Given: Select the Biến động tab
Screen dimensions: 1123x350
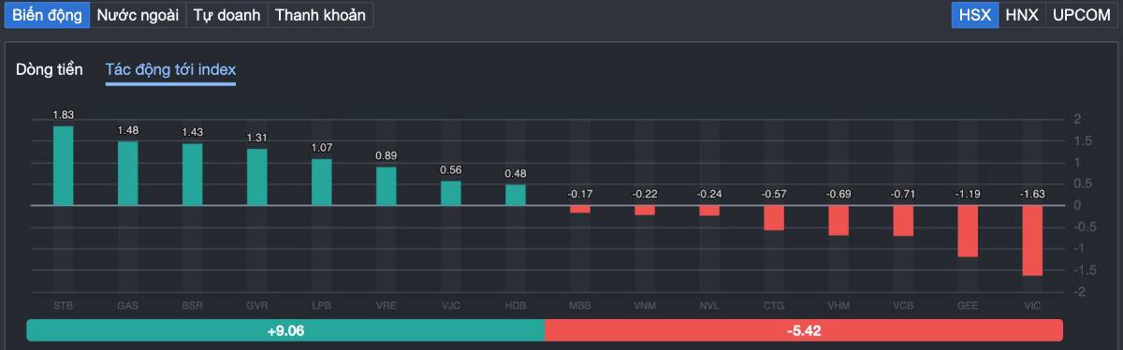Looking at the screenshot, I should (x=47, y=15).
